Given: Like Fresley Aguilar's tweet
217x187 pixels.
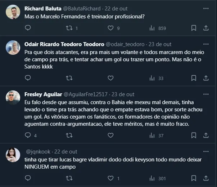Looking at the screenshot, I should pyautogui.click(x=110, y=135).
